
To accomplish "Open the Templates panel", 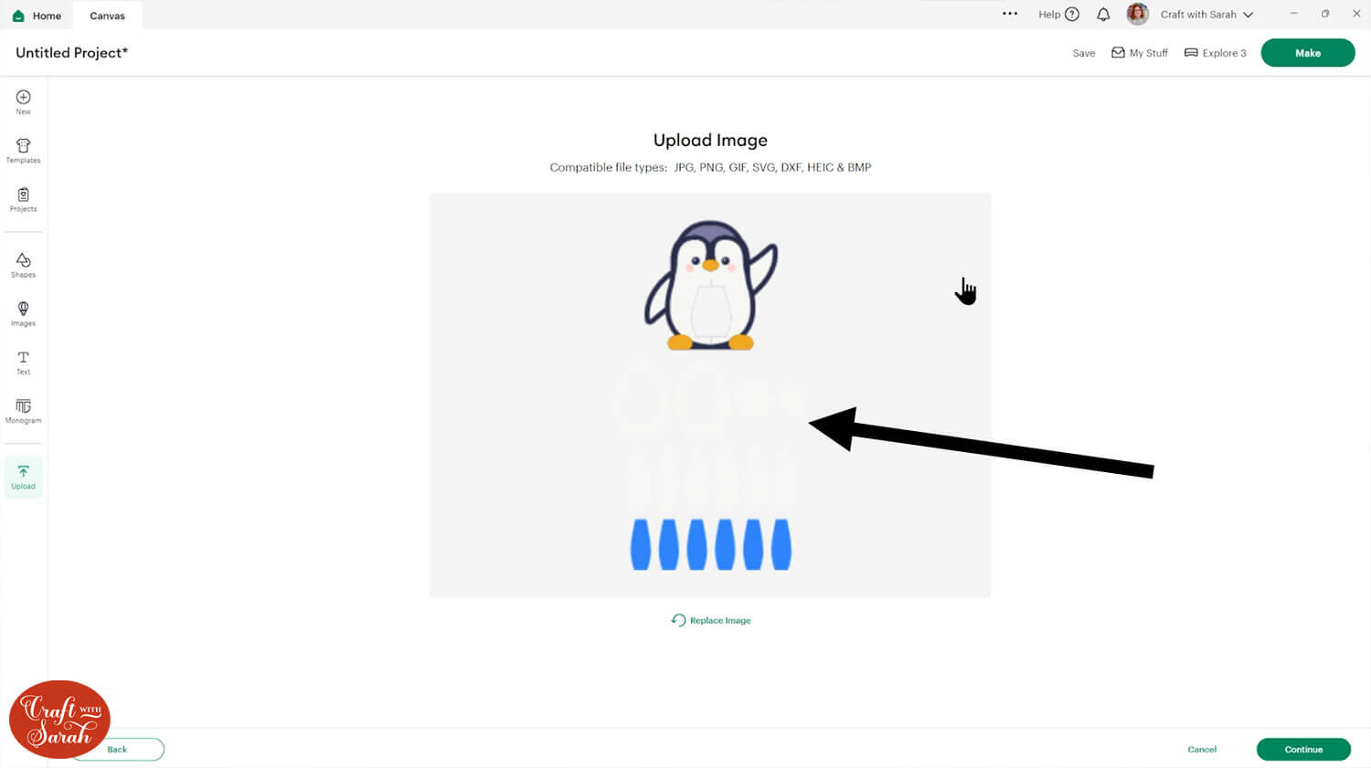I will pyautogui.click(x=23, y=151).
